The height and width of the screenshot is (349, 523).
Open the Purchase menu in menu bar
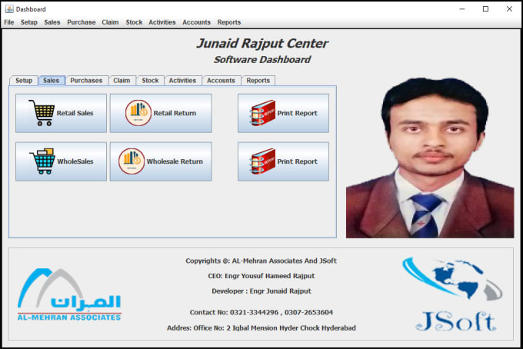point(81,22)
